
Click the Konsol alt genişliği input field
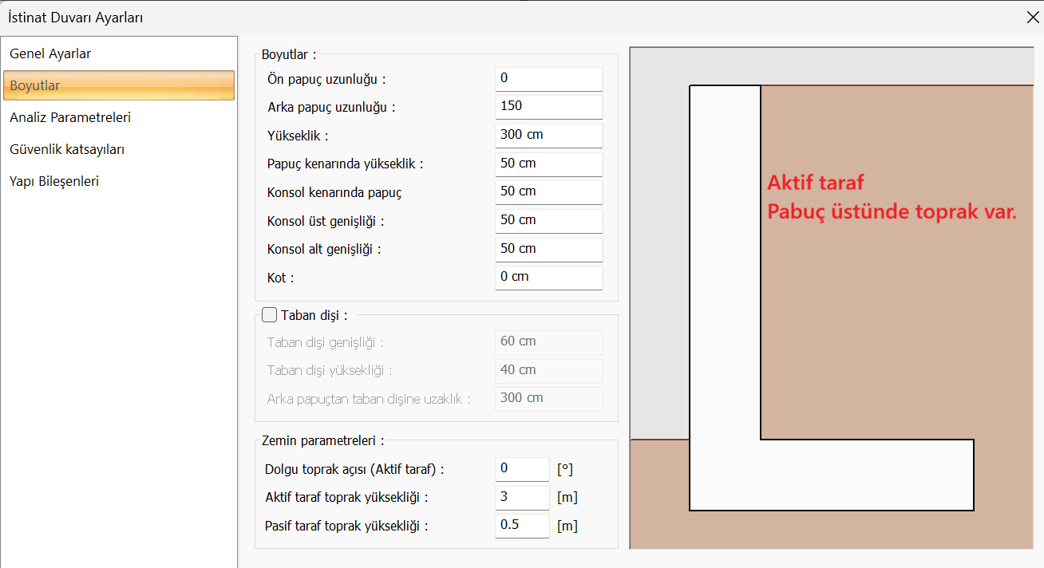548,250
